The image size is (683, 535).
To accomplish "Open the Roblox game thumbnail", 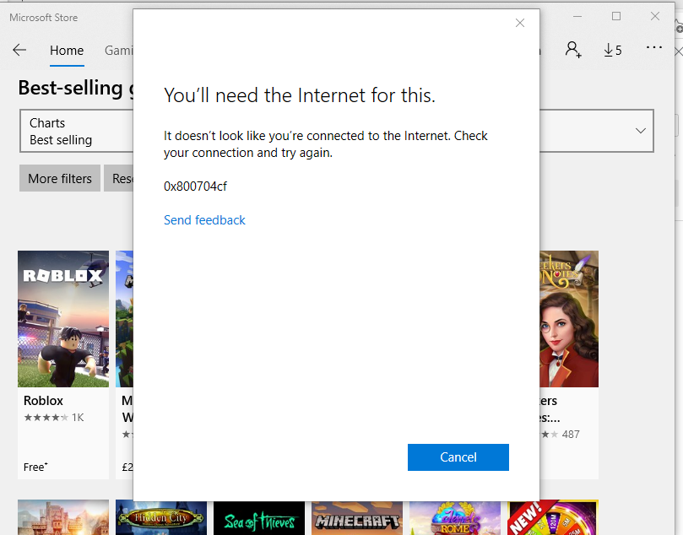I will 62,319.
